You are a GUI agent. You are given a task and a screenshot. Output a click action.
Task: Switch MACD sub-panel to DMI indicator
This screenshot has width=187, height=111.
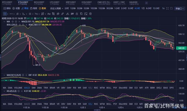click(x=34, y=88)
